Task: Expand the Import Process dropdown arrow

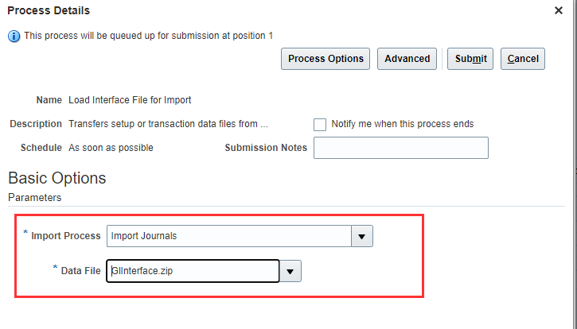Action: 362,236
